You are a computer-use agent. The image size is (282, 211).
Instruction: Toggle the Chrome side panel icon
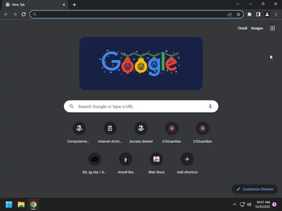258,14
